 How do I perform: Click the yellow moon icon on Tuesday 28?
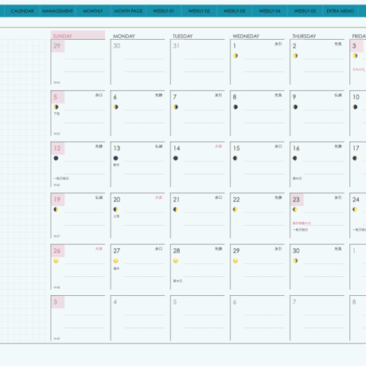[x=176, y=261]
